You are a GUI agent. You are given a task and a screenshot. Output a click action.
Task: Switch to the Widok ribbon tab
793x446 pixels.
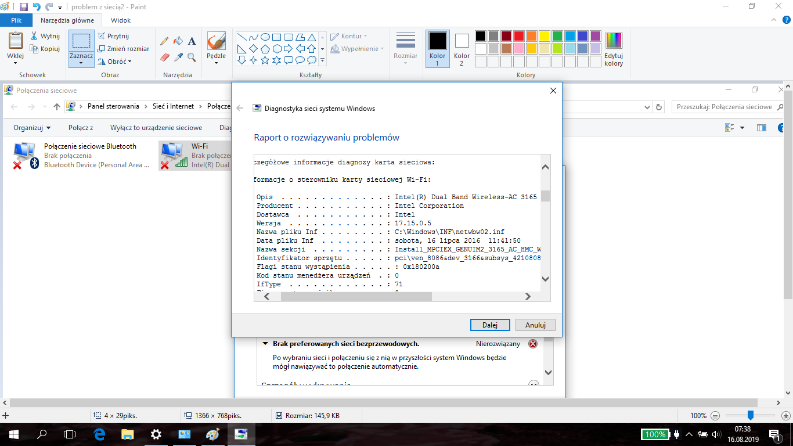click(121, 20)
